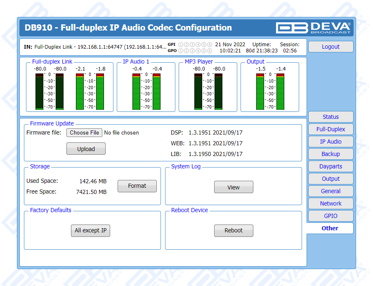Switch to the Full-Duplex tab
Screen dimensions: 373x286
click(331, 129)
